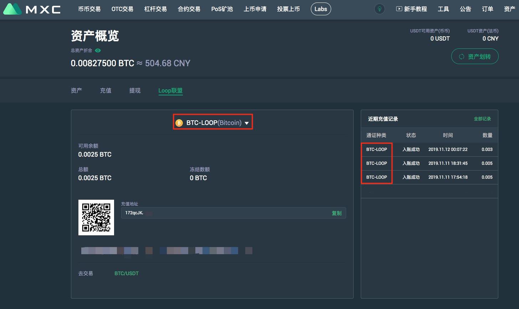
Task: Click the 通证种类 column header
Action: click(x=376, y=135)
